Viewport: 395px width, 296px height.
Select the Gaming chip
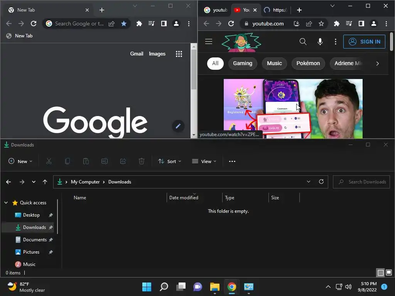(243, 64)
